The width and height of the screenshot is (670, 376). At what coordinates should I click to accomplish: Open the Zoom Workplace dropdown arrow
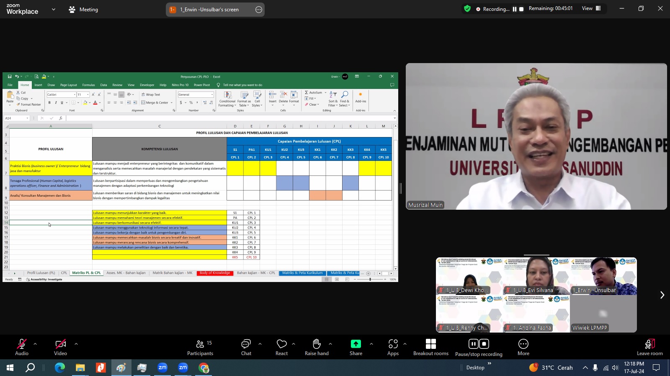tap(54, 9)
